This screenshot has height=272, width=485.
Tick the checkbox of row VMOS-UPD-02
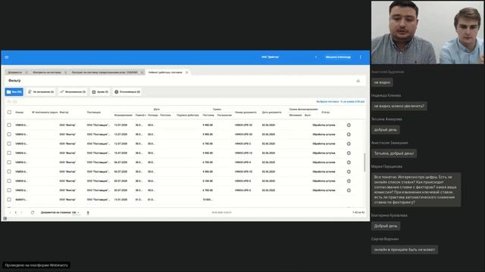pyautogui.click(x=9, y=125)
